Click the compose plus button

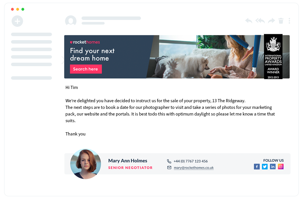click(x=17, y=21)
